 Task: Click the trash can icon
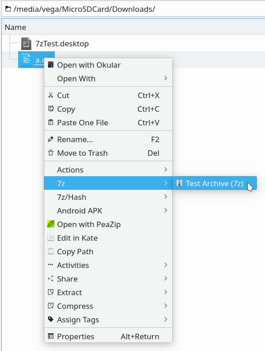51,153
